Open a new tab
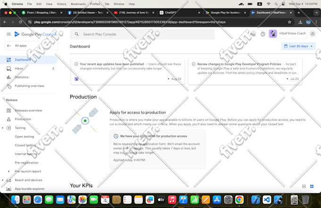 [299, 13]
